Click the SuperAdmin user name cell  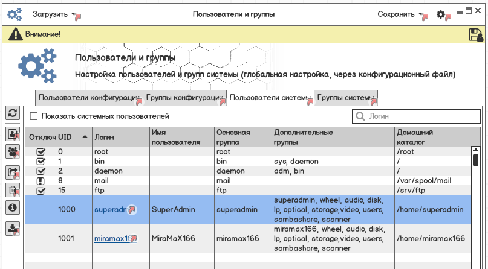[x=182, y=209]
